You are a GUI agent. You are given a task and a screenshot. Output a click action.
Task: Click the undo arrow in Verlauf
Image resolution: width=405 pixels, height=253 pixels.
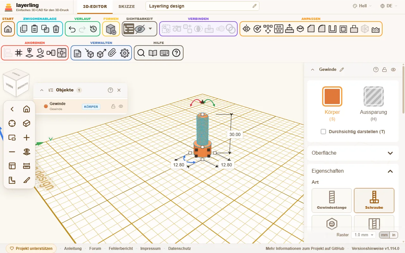click(72, 29)
